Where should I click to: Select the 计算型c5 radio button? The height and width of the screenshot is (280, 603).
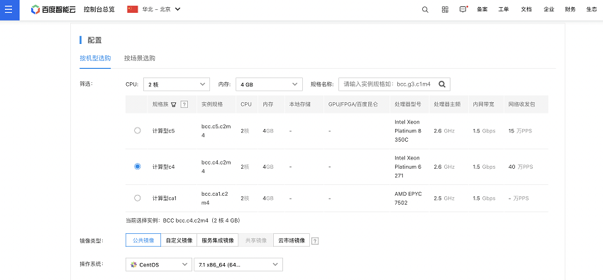[x=138, y=130]
